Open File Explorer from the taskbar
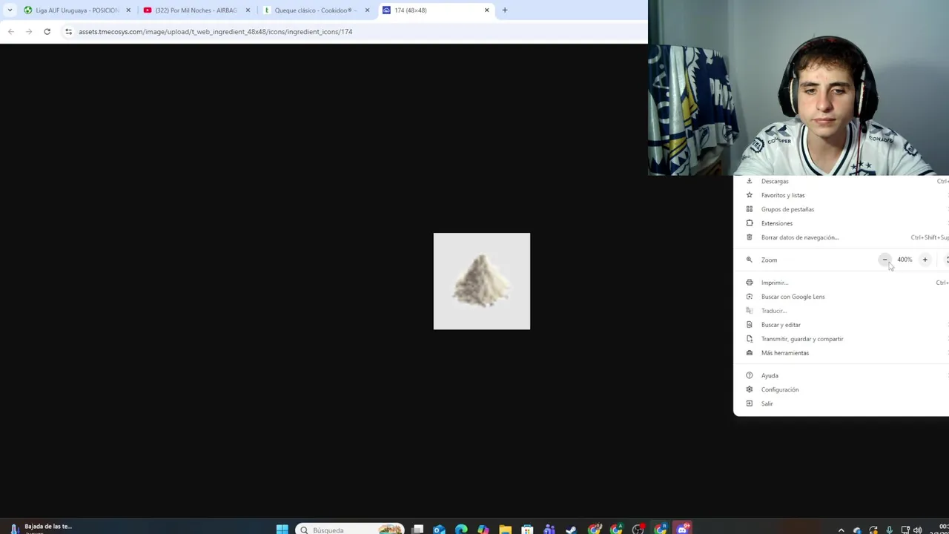The image size is (949, 534). click(x=505, y=529)
